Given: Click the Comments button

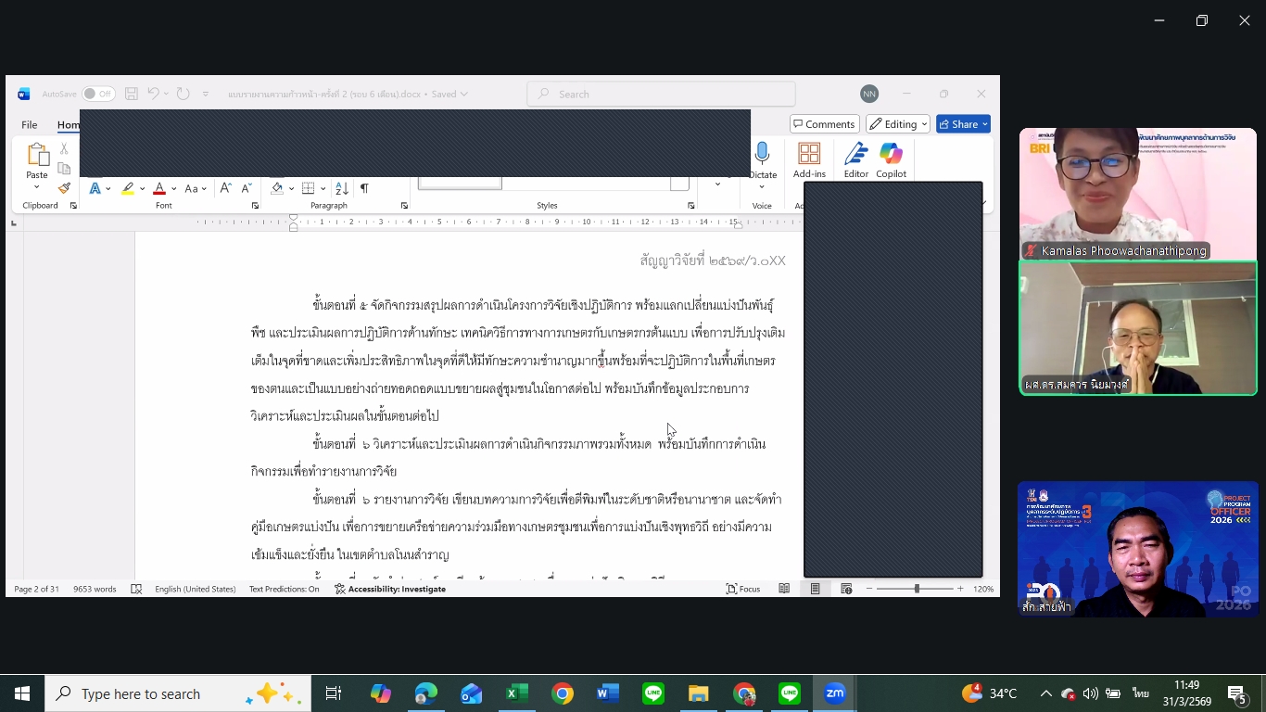Looking at the screenshot, I should click(x=823, y=124).
